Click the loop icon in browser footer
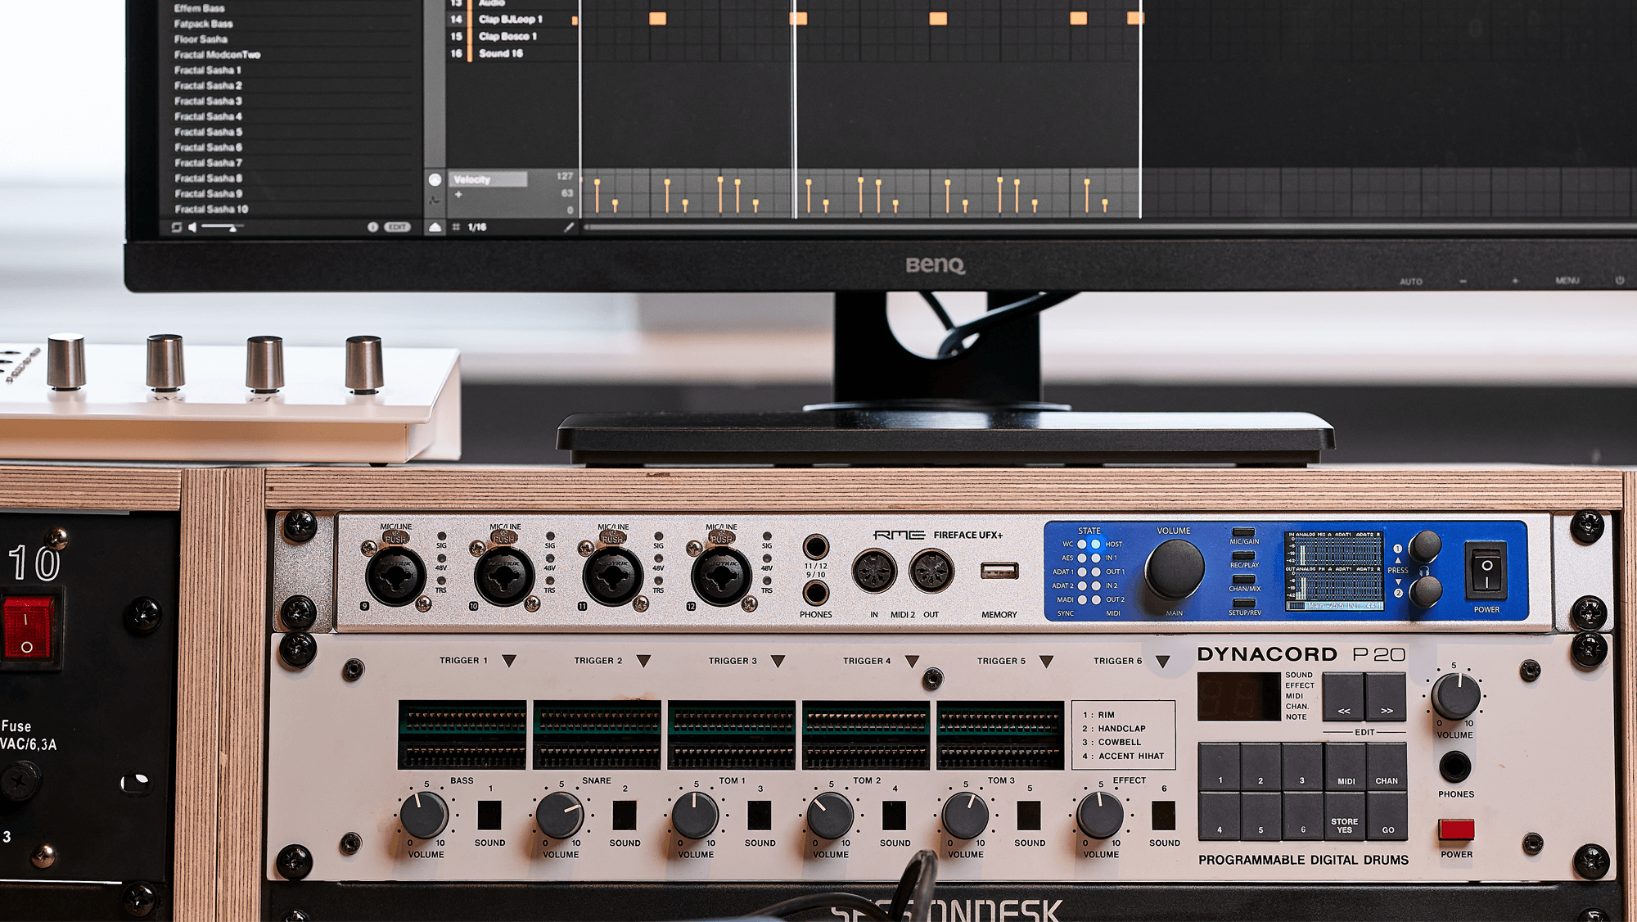 click(177, 227)
